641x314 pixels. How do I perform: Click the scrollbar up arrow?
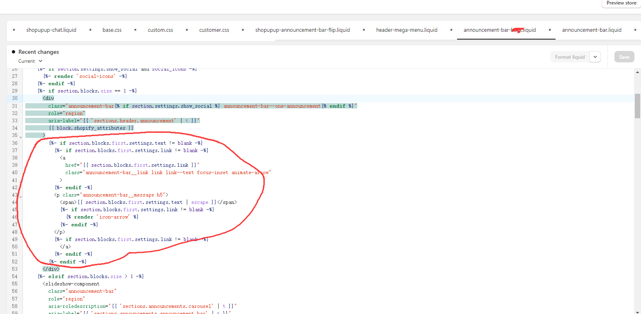tap(637, 72)
